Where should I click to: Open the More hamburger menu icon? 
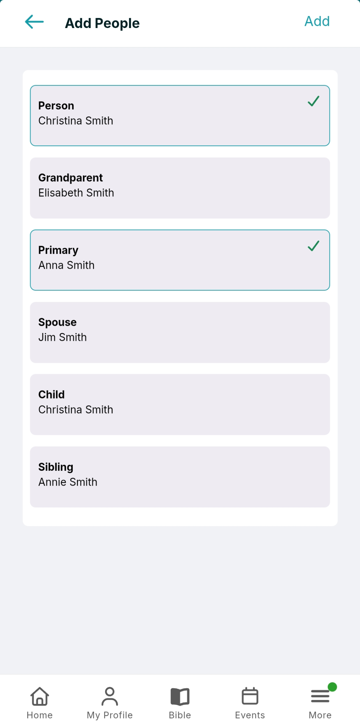coord(320,696)
